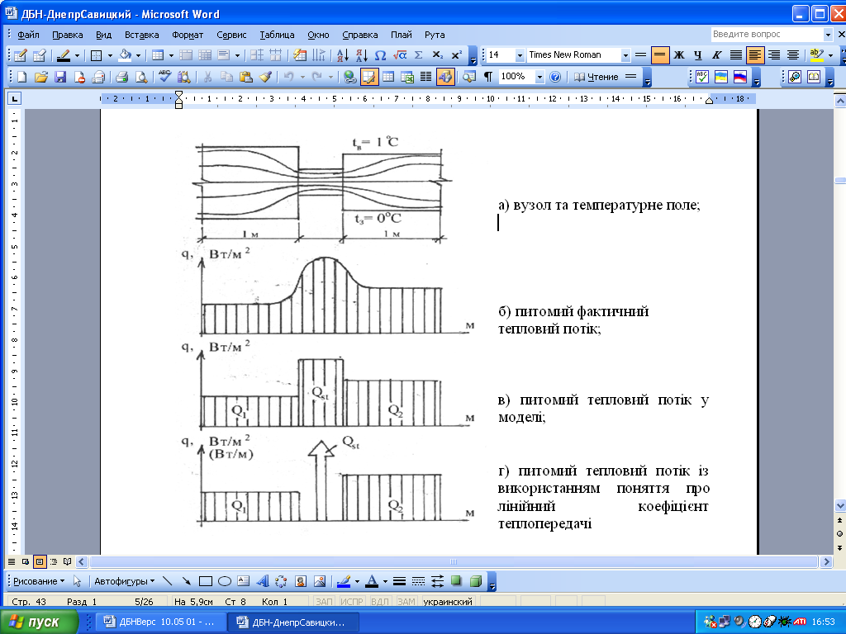Toggle italic formatting (К button)
The image size is (846, 634).
[716, 55]
